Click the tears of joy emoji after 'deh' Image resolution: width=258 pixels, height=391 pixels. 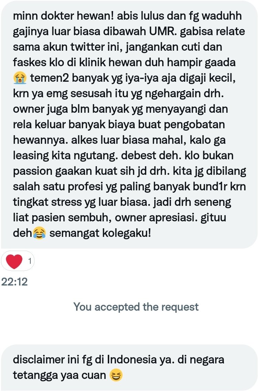coord(39,233)
